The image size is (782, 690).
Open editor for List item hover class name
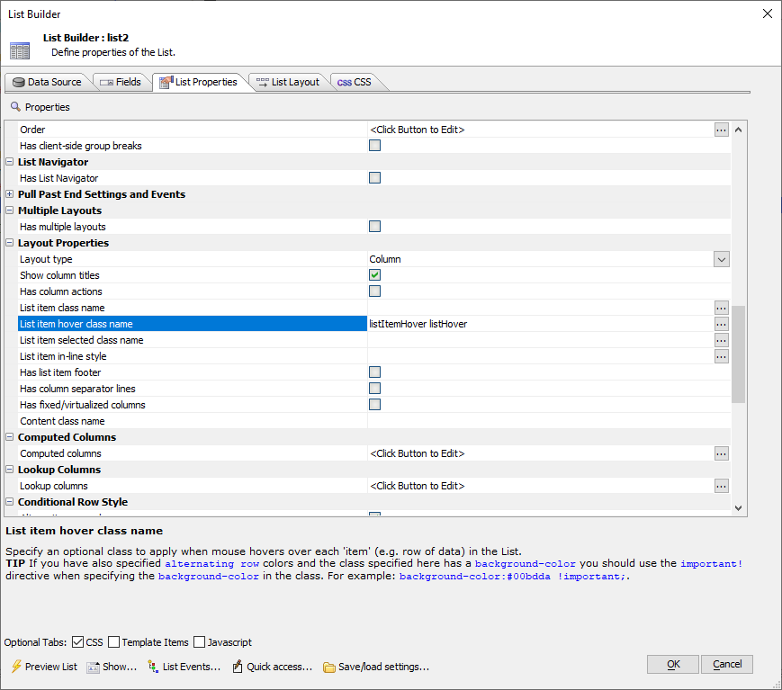[721, 324]
